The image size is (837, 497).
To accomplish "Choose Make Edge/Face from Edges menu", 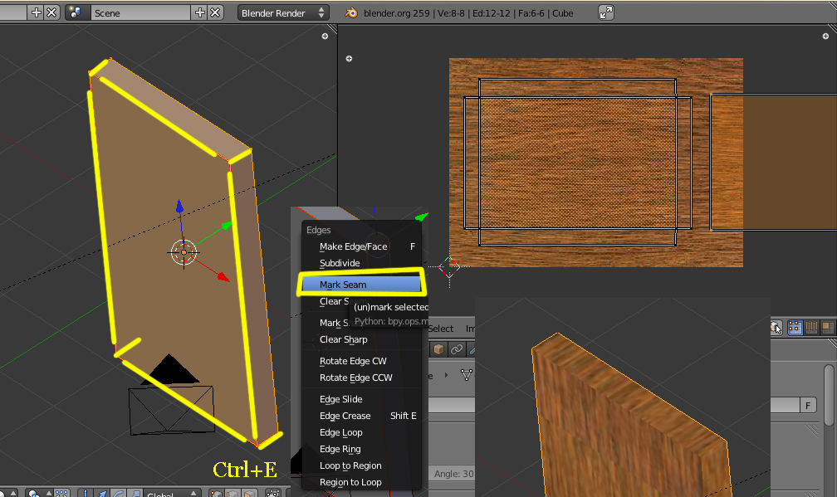I will 361,246.
